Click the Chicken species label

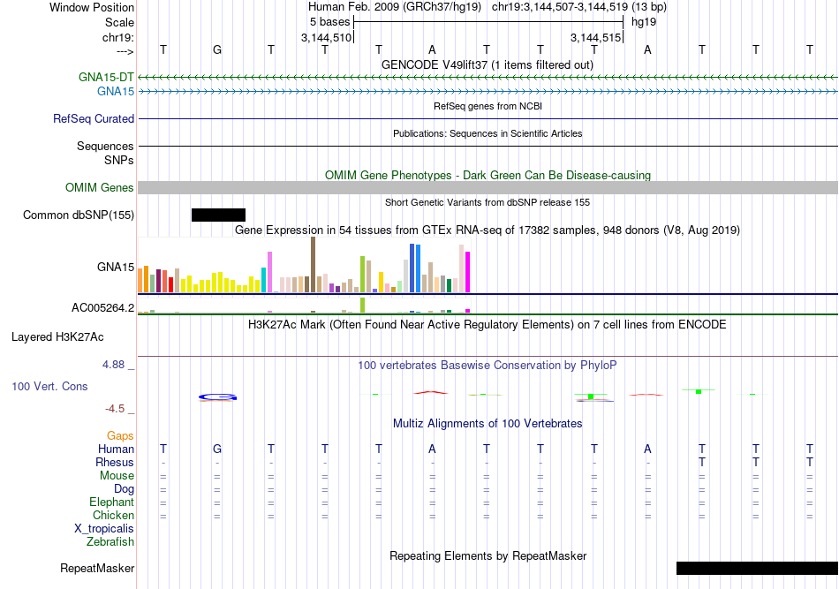click(113, 515)
